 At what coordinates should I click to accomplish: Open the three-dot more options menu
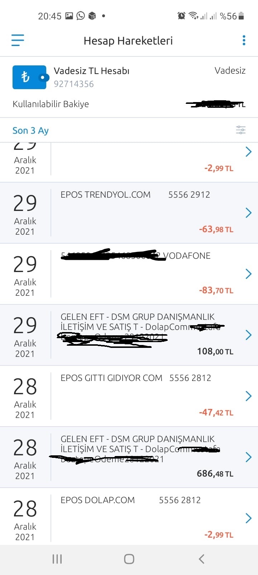(244, 40)
